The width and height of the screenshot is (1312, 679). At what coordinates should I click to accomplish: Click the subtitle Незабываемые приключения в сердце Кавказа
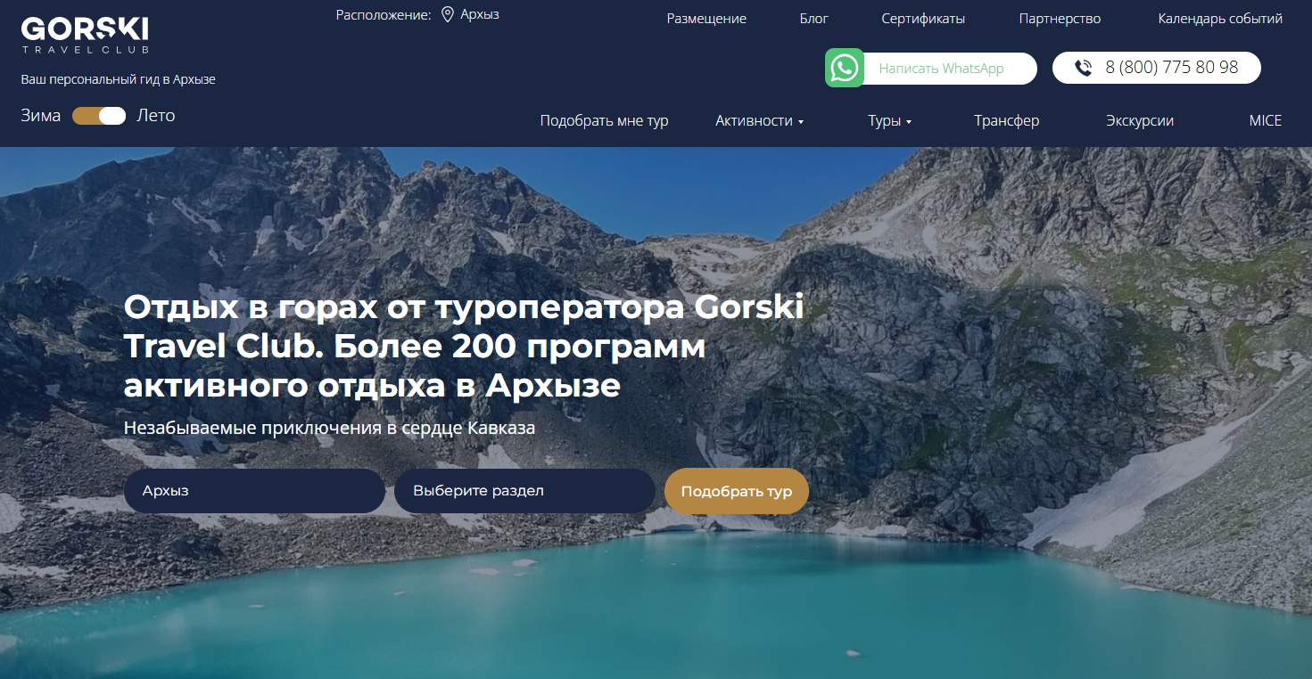click(330, 428)
